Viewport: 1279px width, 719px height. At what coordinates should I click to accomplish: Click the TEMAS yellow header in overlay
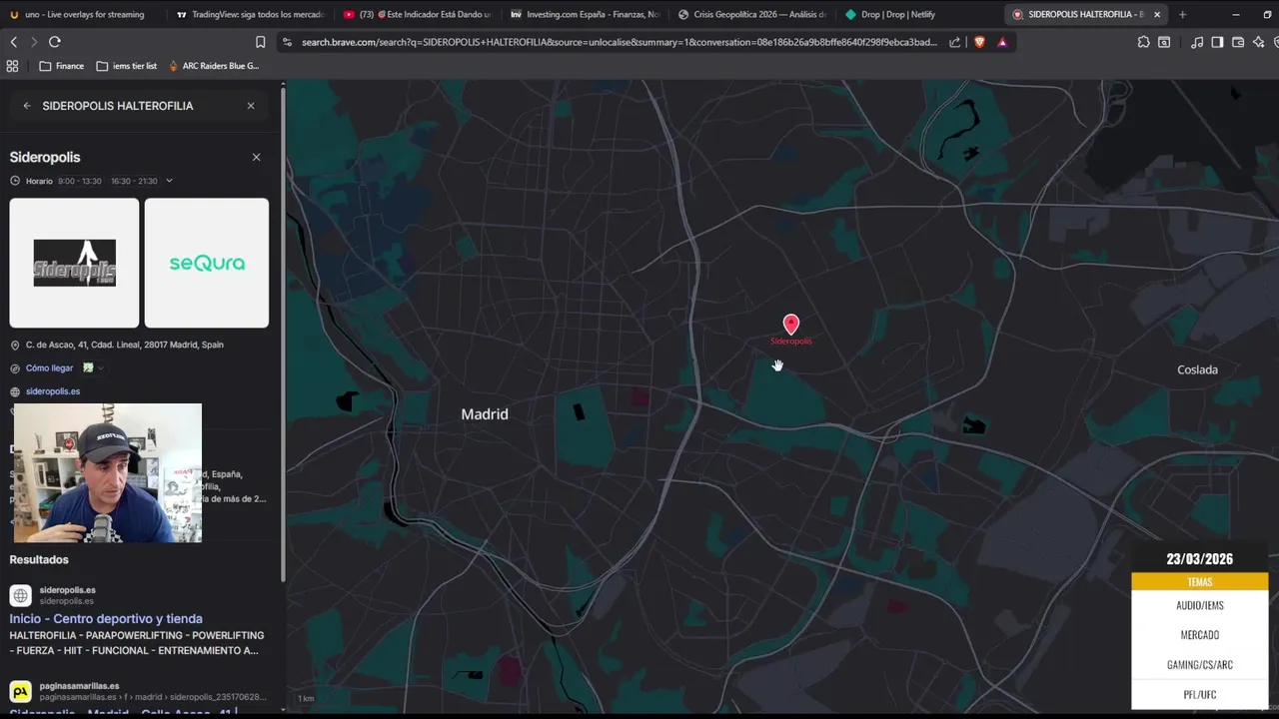pos(1199,582)
